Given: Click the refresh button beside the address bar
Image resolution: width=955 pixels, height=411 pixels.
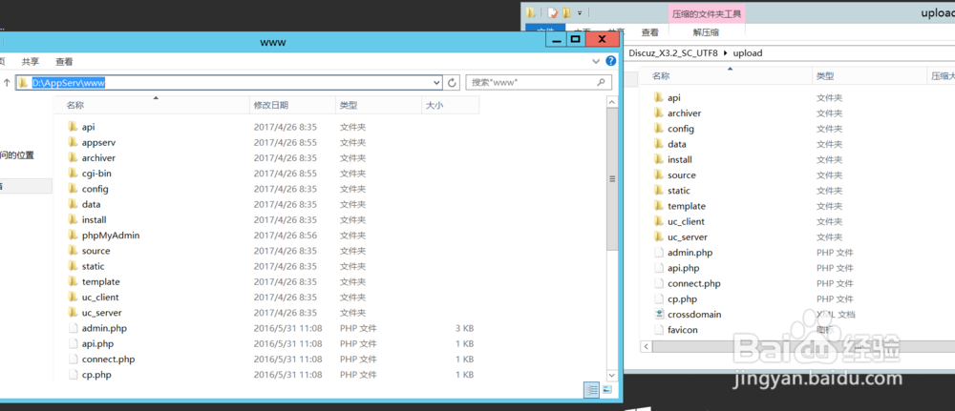Looking at the screenshot, I should tap(452, 82).
